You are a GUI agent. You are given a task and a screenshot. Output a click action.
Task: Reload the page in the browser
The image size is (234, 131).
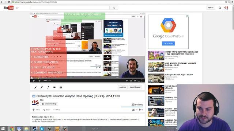click(x=9, y=2)
